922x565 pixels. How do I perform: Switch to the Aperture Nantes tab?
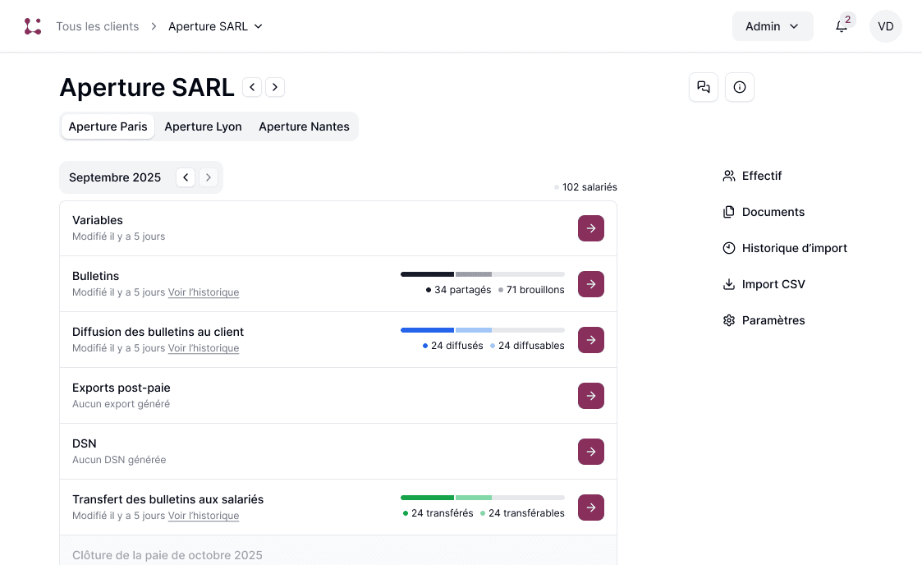click(x=304, y=126)
